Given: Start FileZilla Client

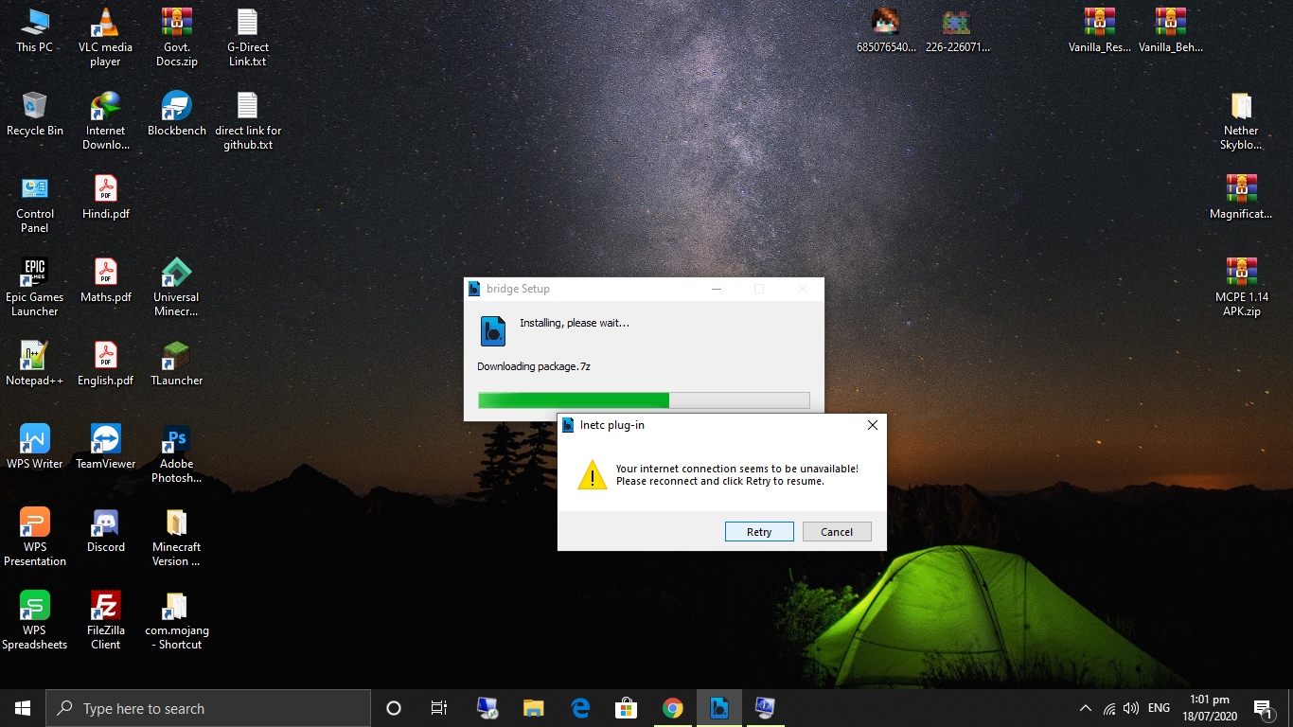Looking at the screenshot, I should coord(105,606).
